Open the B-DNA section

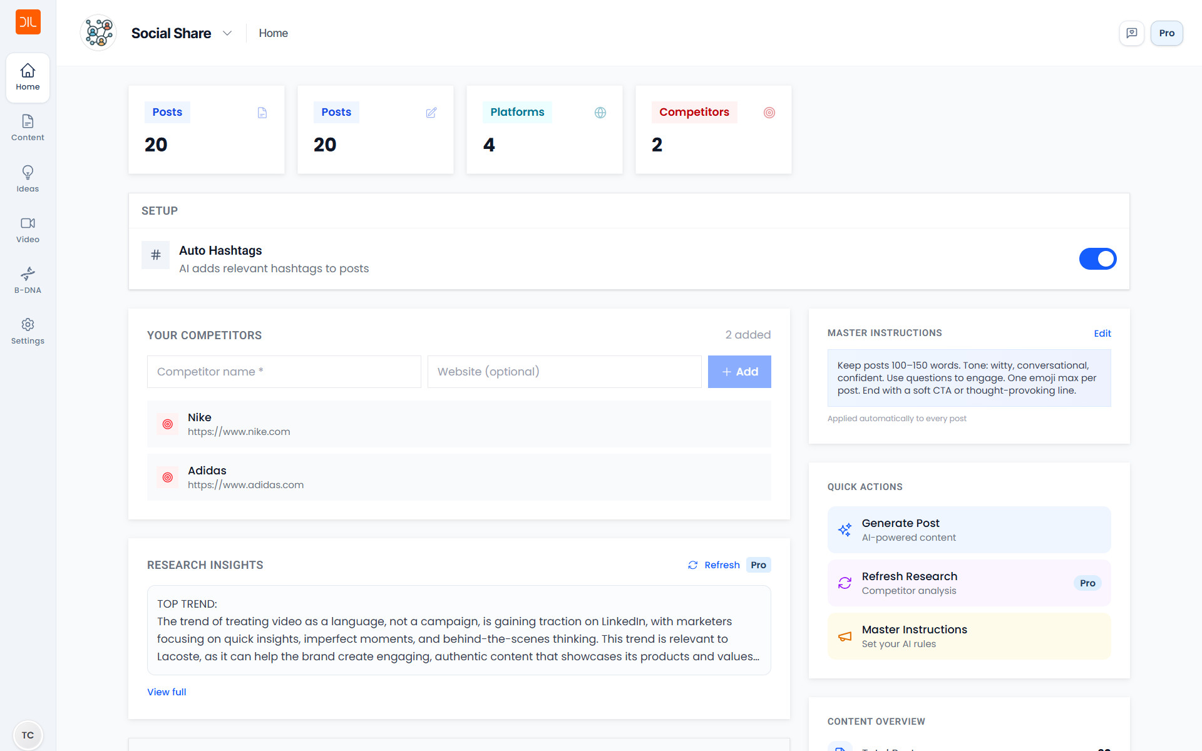[28, 280]
